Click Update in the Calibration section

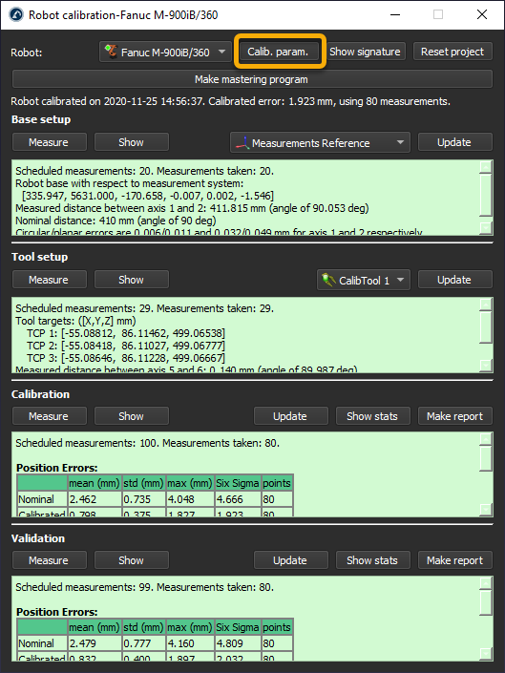[290, 416]
